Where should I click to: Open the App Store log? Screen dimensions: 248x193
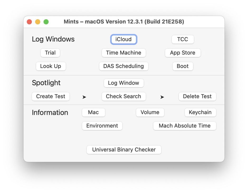pyautogui.click(x=183, y=53)
